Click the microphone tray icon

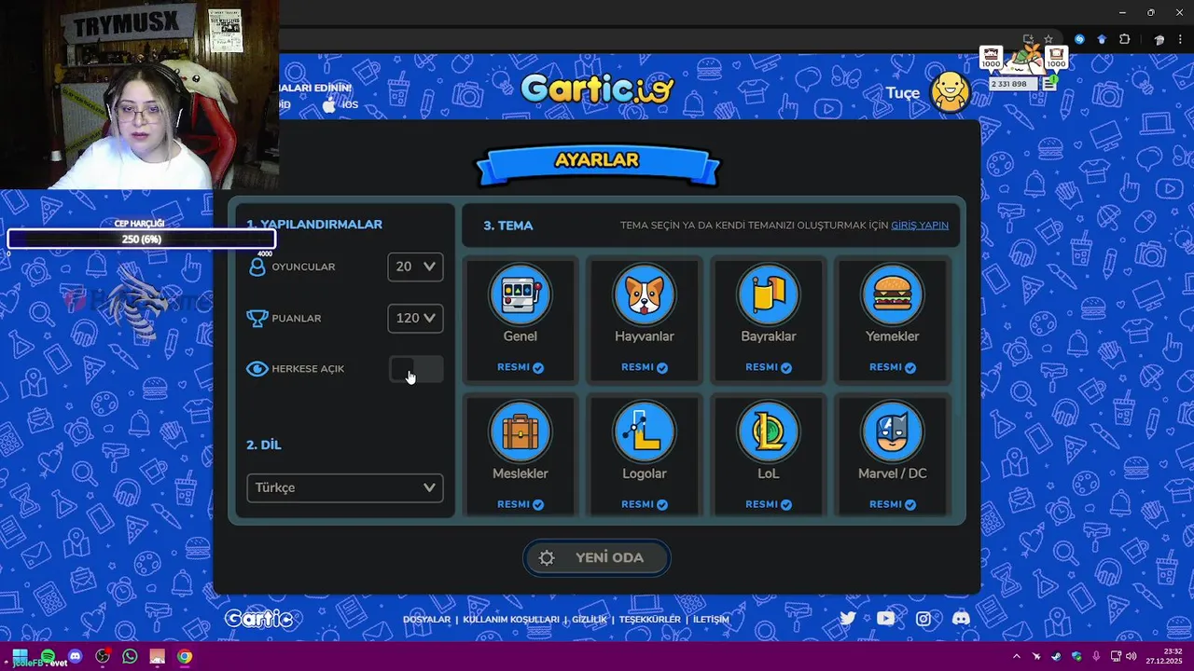[x=1096, y=656]
